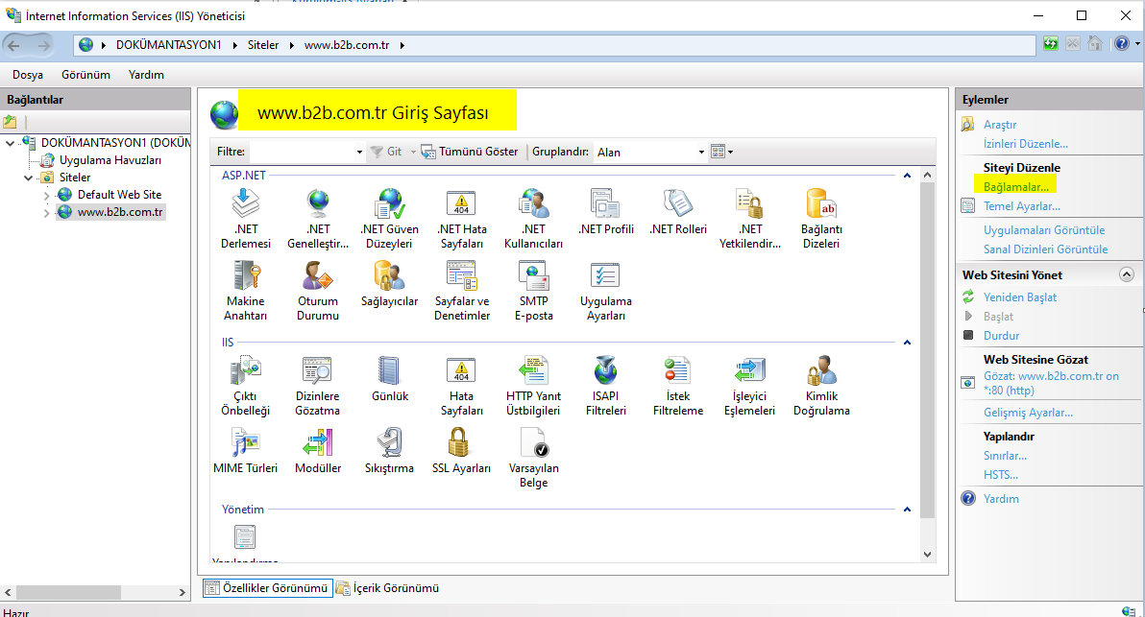This screenshot has width=1145, height=617.
Task: Collapse Web Sitesini Yönet section
Action: point(1127,274)
